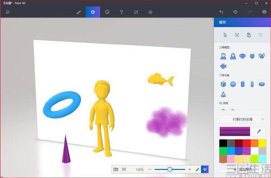Choose the purple color swatch
The image size is (271, 178).
click(x=247, y=151)
